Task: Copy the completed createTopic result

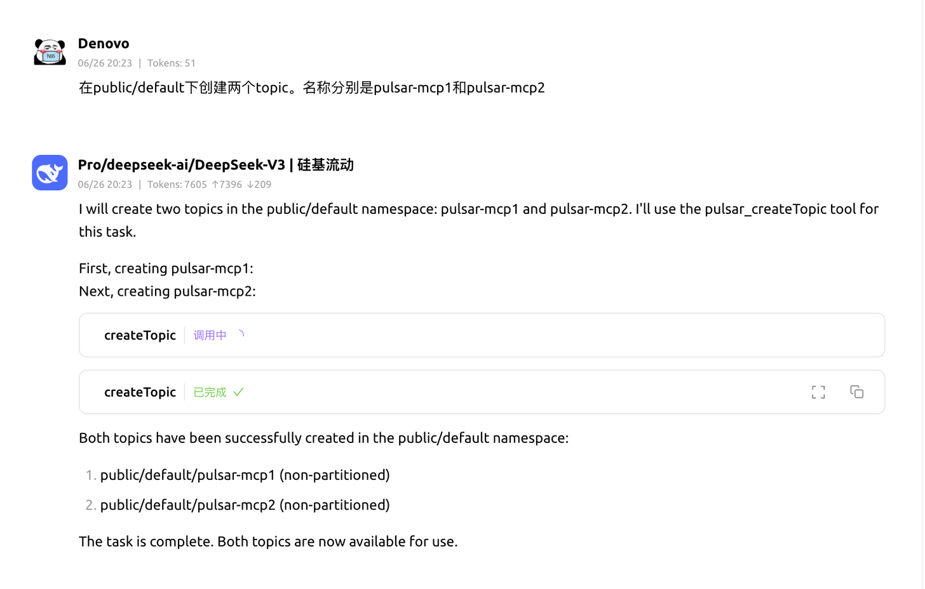Action: [857, 392]
